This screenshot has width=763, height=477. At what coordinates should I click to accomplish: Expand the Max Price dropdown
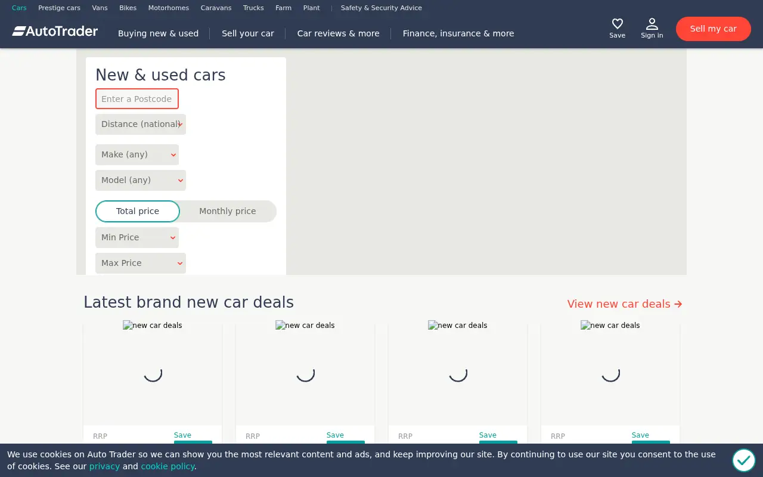tap(141, 263)
